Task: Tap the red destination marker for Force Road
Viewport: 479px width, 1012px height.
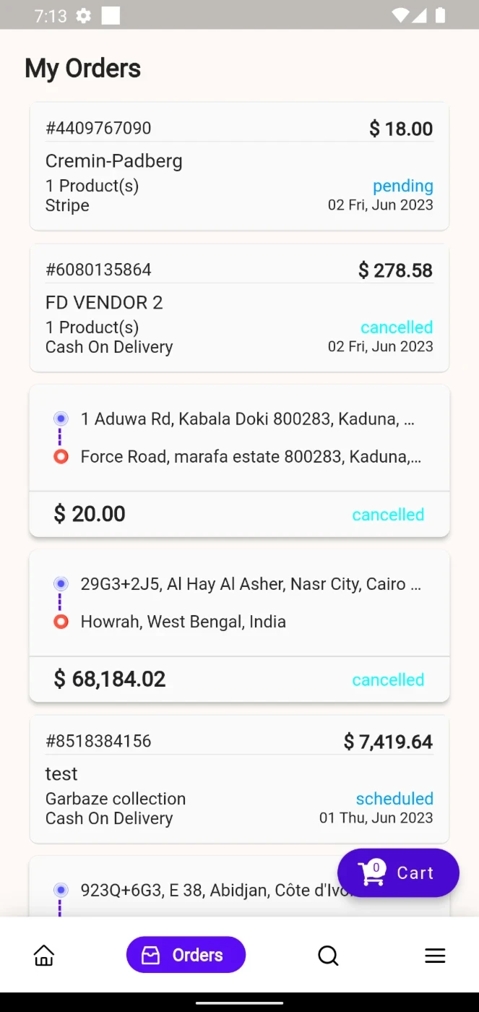Action: pos(61,456)
